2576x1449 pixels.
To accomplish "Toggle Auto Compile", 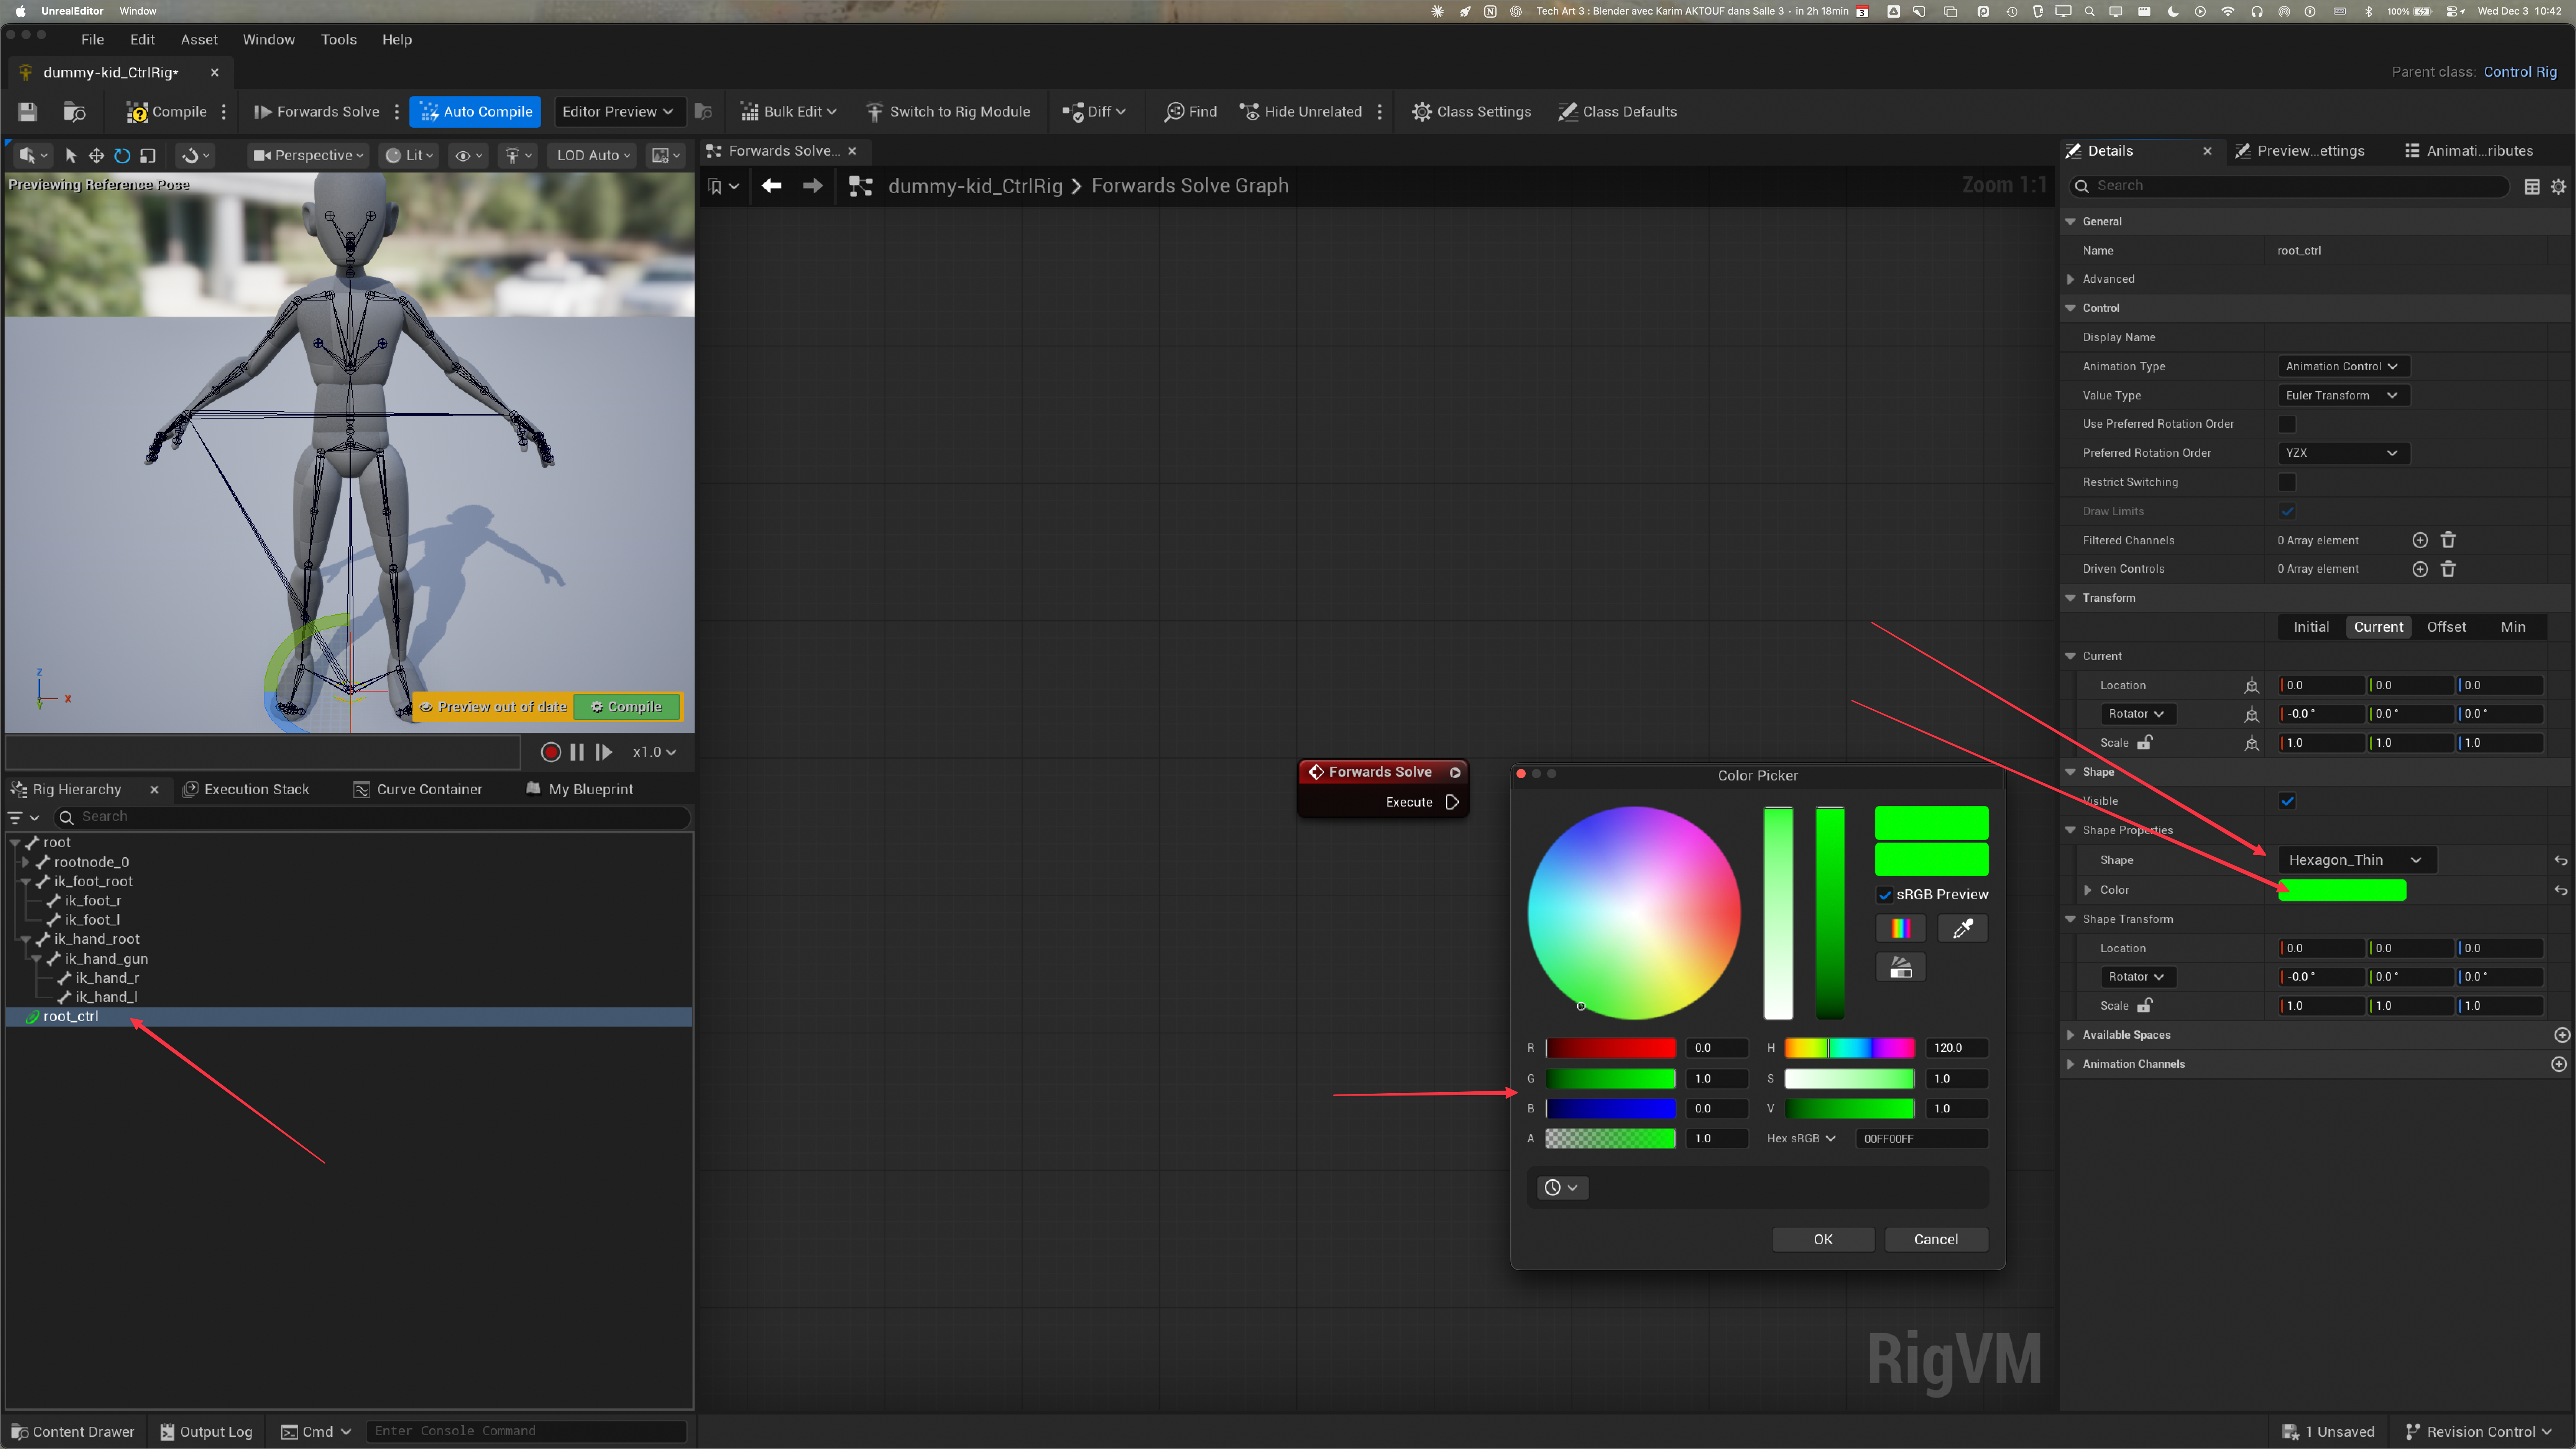I will (475, 111).
